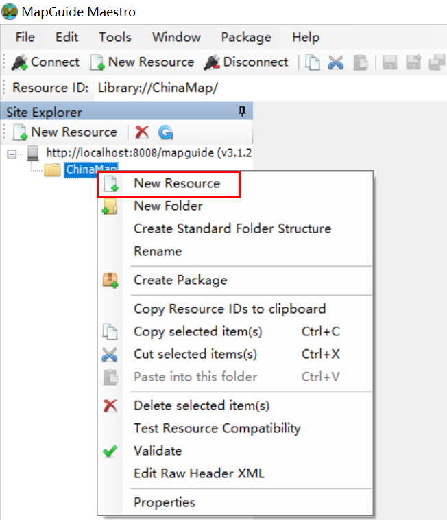Pin the Site Explorer panel
Viewport: 447px width, 520px height.
(x=242, y=111)
